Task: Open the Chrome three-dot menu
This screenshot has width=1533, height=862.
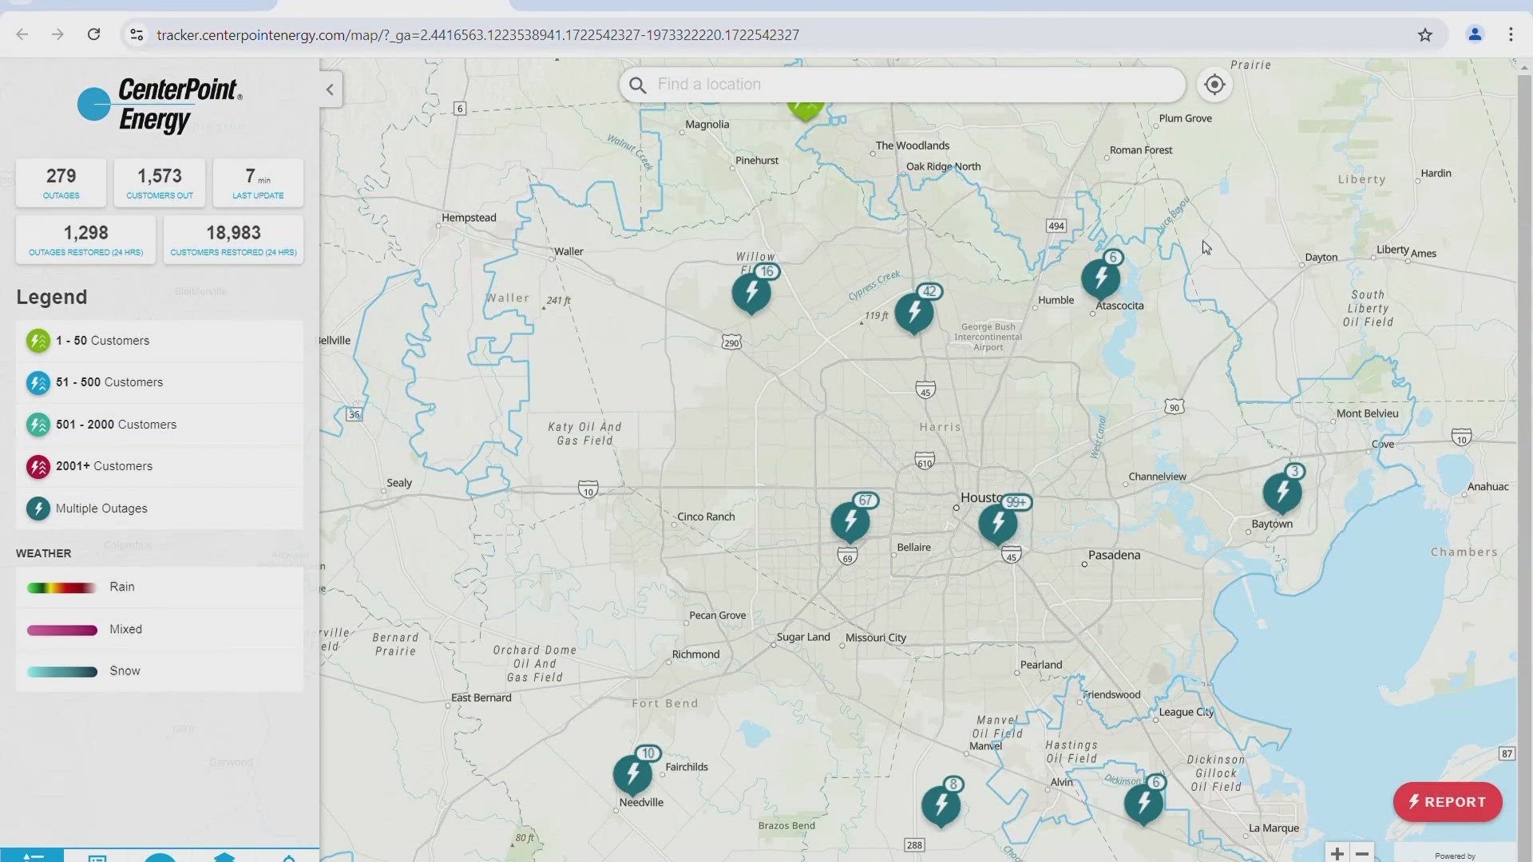Action: (x=1511, y=34)
